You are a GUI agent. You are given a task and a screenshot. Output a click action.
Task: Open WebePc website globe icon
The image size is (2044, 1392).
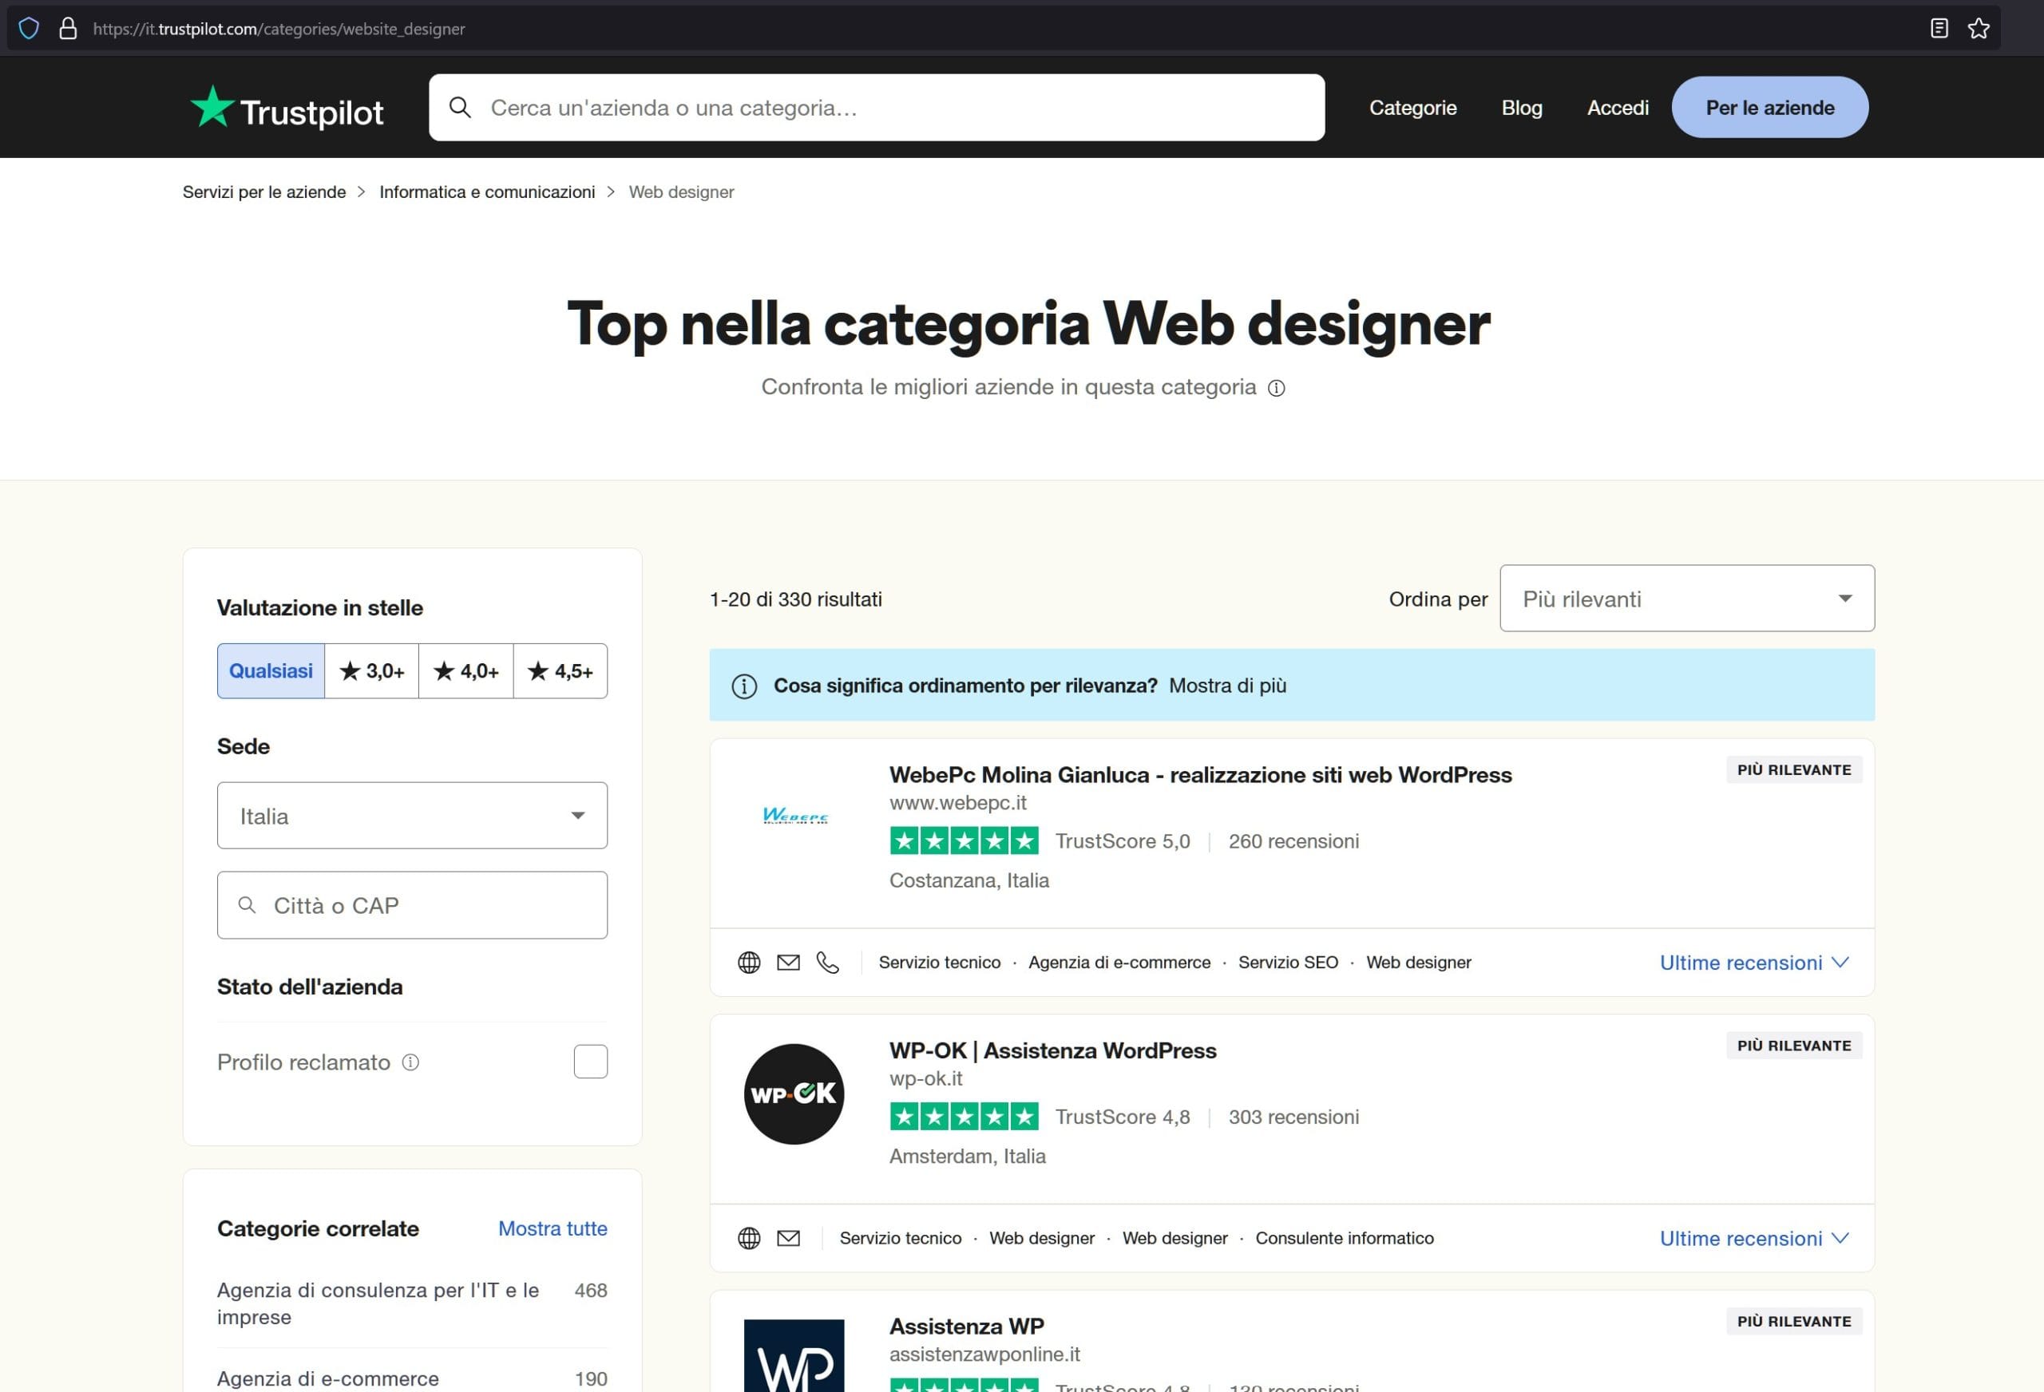click(x=748, y=962)
